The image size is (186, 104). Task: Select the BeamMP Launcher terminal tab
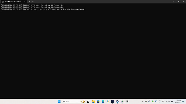click(14, 2)
